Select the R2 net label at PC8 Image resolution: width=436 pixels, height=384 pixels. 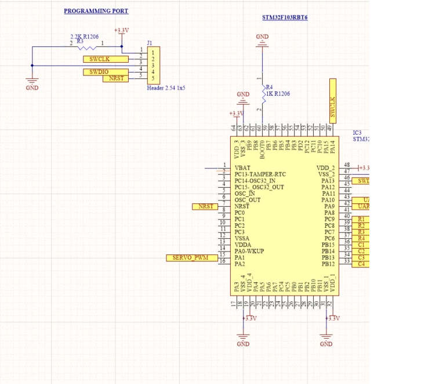click(361, 226)
